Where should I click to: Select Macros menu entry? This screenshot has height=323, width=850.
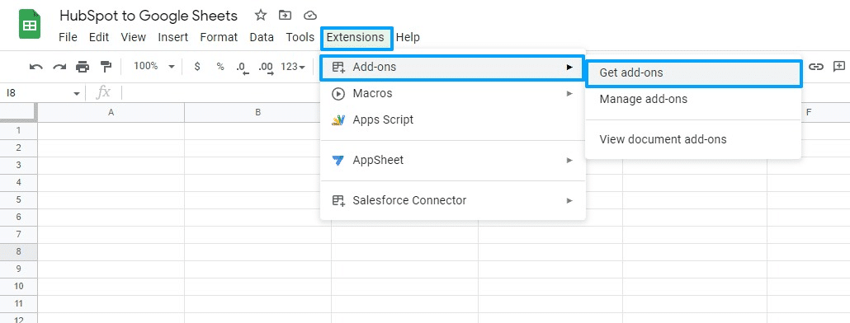453,94
